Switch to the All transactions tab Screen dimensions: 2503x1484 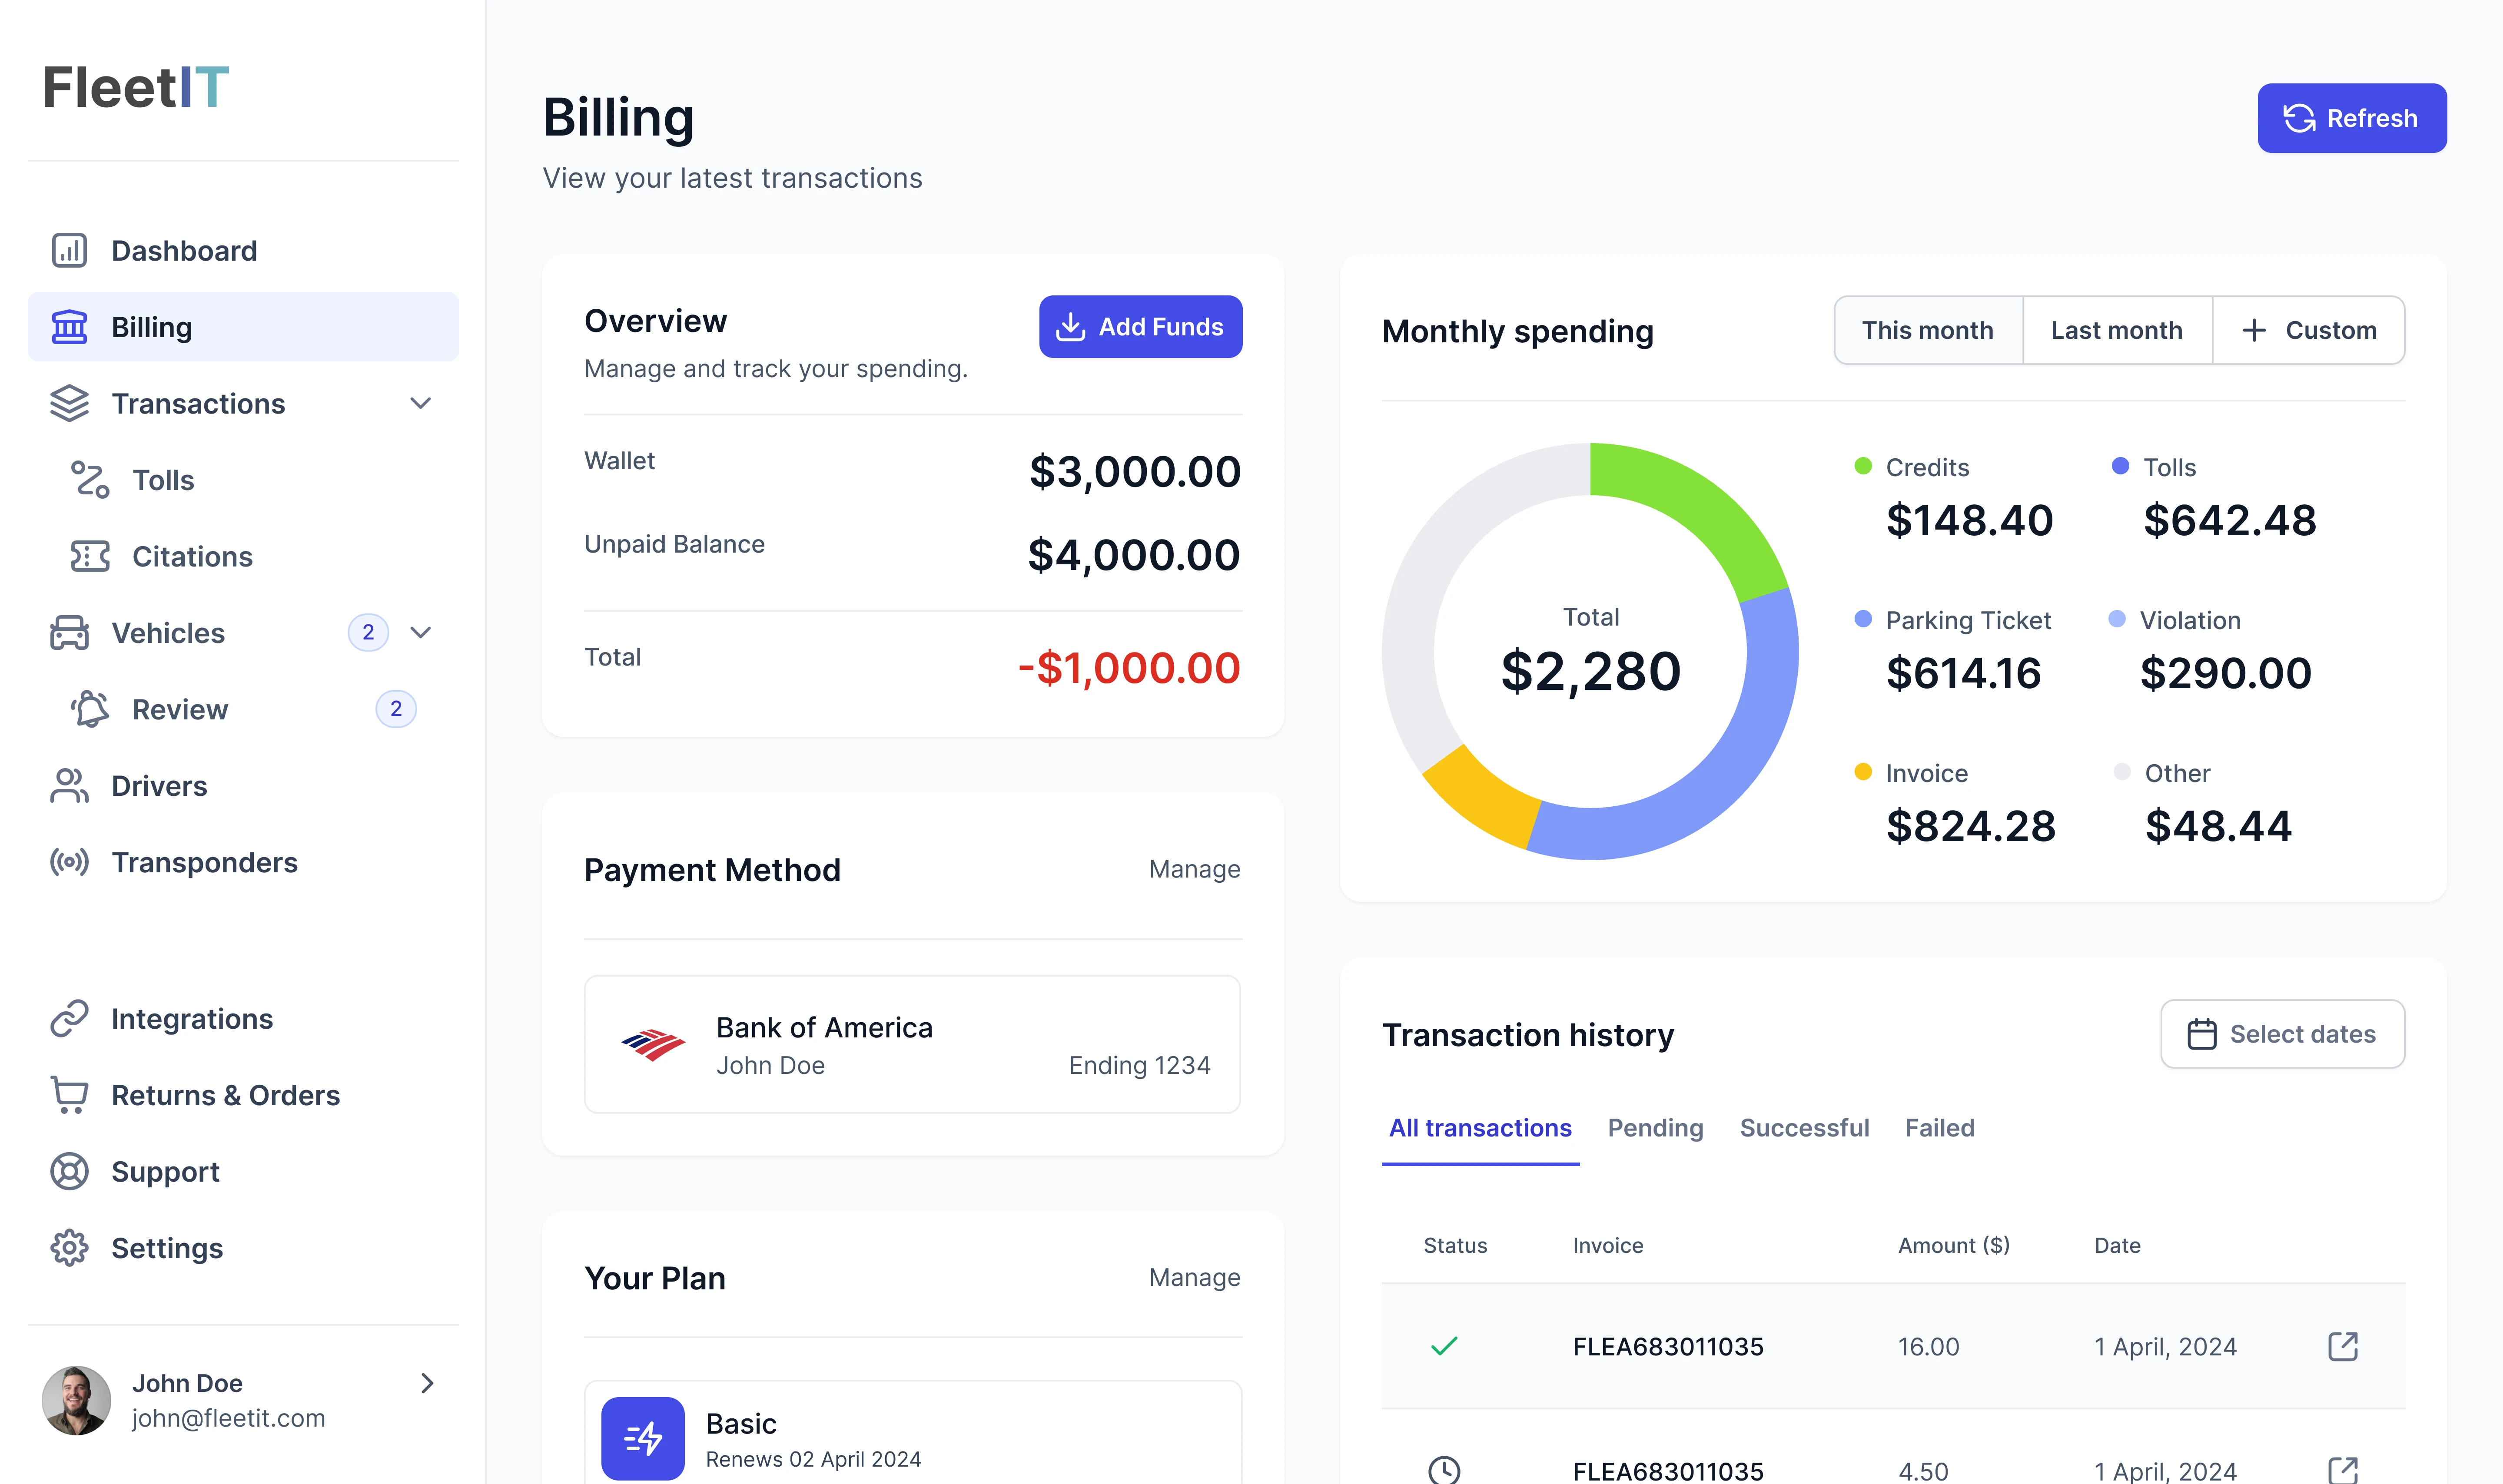tap(1480, 1128)
